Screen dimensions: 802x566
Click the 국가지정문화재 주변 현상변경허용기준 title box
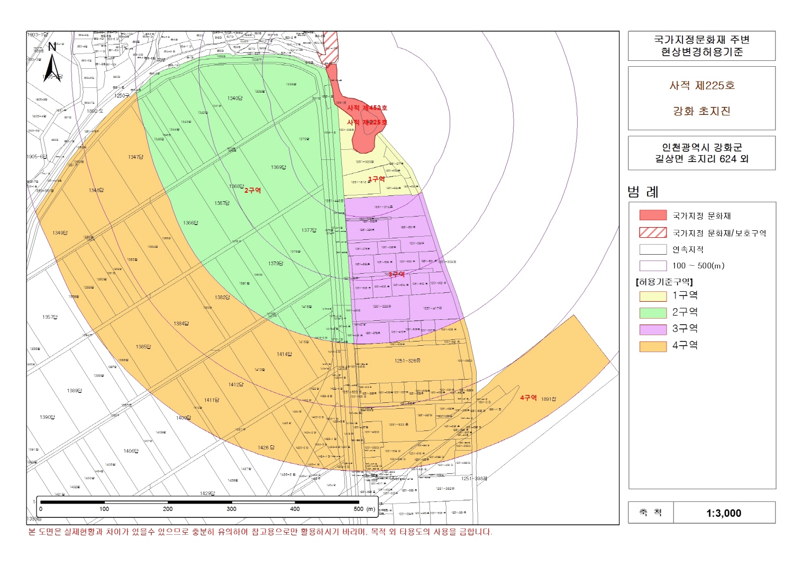[x=701, y=46]
